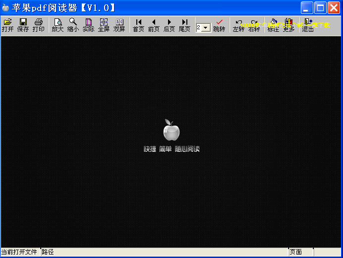Minimize the 苹果pdf阅读器 window
This screenshot has height=258, width=343.
point(307,7)
